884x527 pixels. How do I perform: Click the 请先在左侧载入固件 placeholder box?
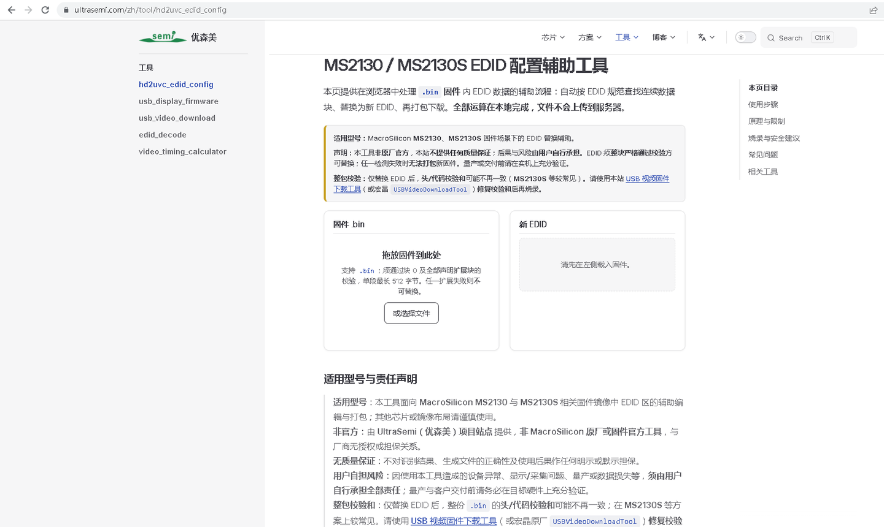pyautogui.click(x=597, y=265)
